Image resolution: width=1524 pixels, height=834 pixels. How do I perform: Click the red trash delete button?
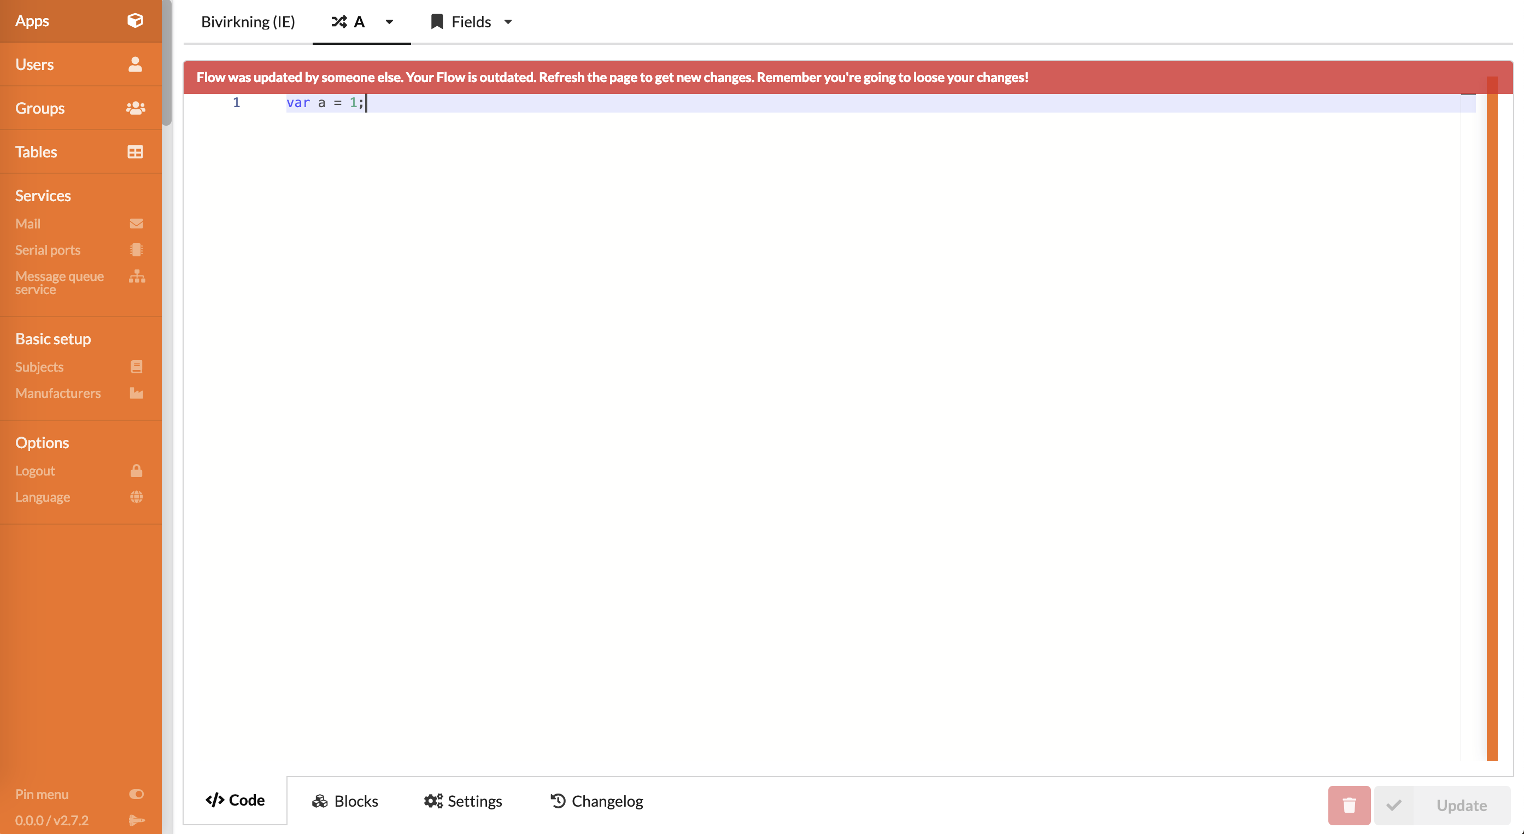coord(1349,805)
